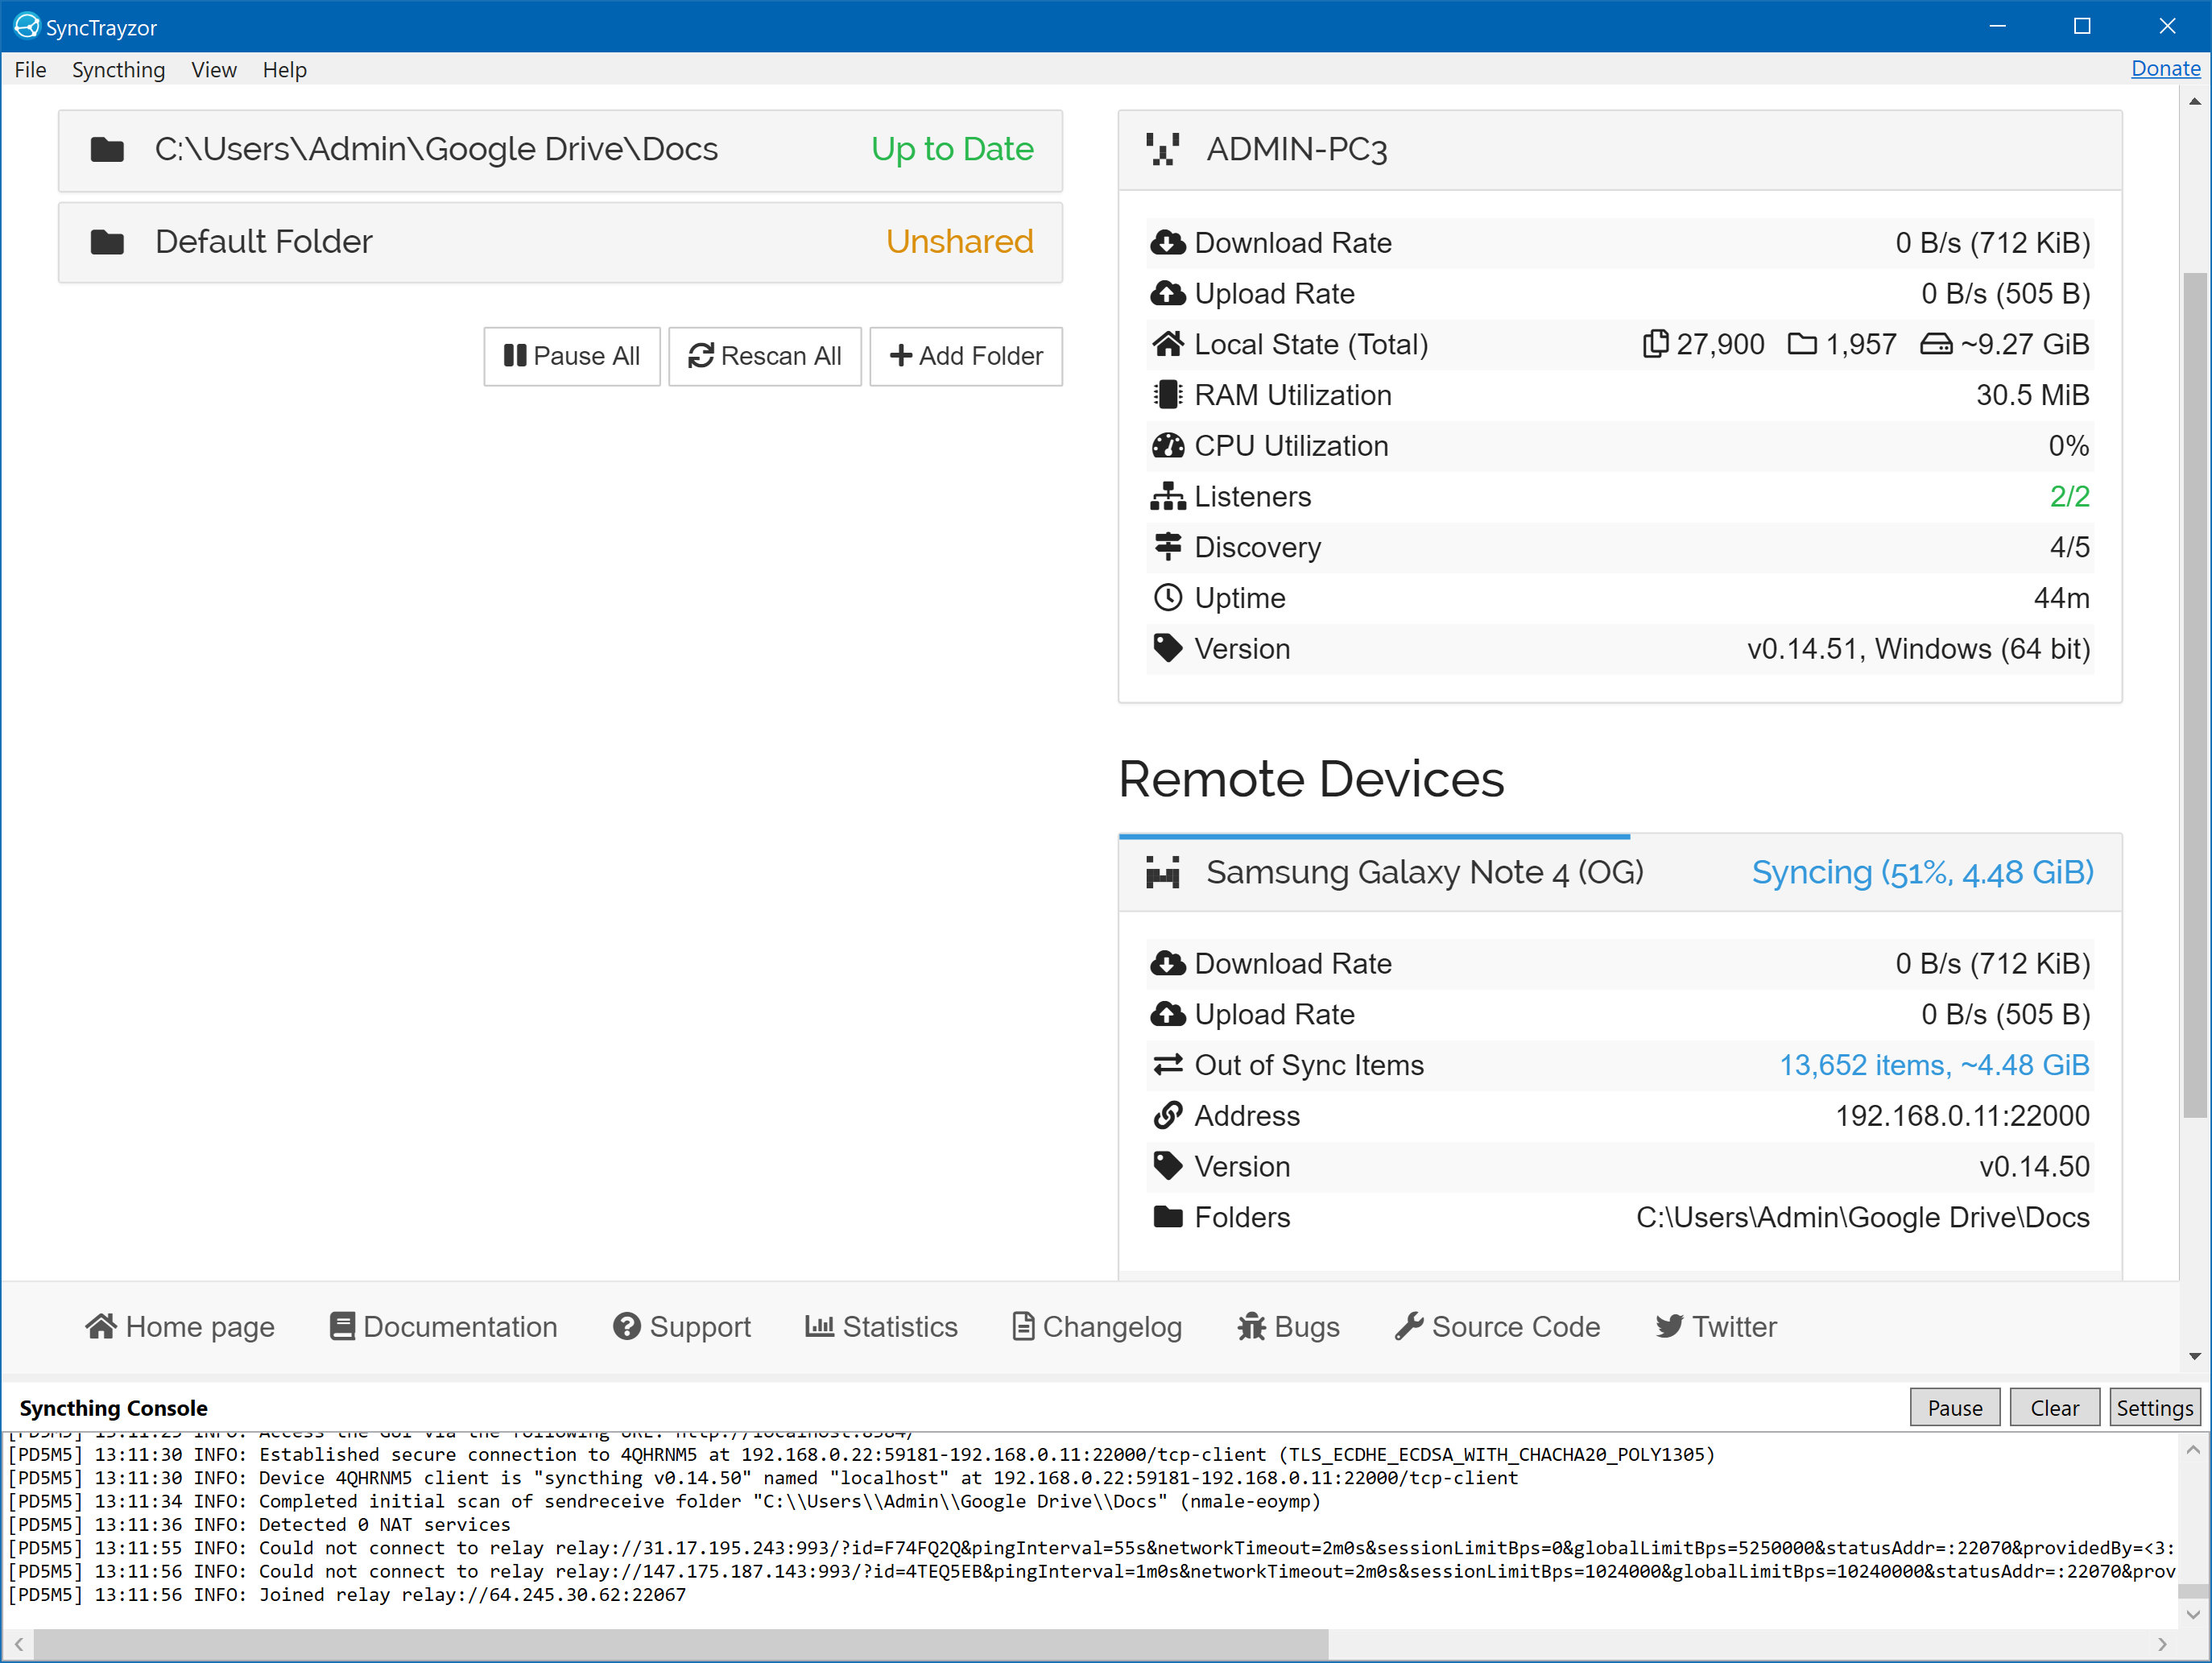
Task: Click the Samsung device sync progress bar
Action: point(1374,836)
